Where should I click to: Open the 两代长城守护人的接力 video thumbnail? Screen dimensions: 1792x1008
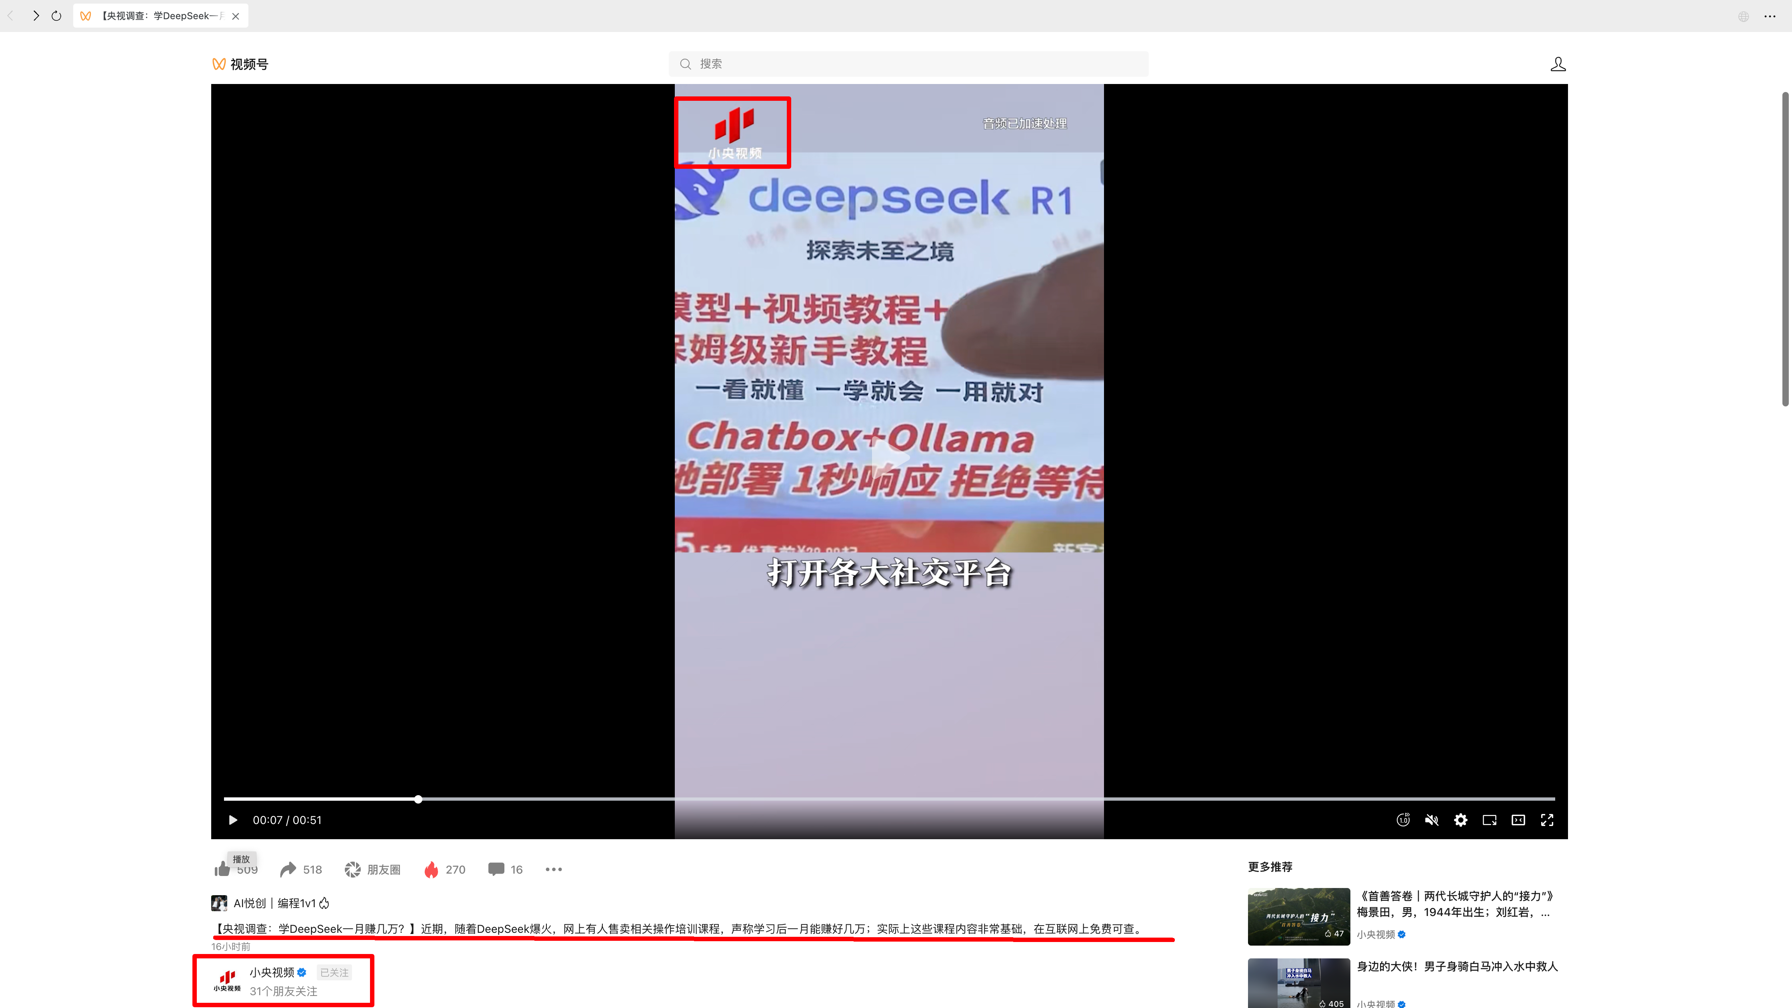pos(1299,916)
